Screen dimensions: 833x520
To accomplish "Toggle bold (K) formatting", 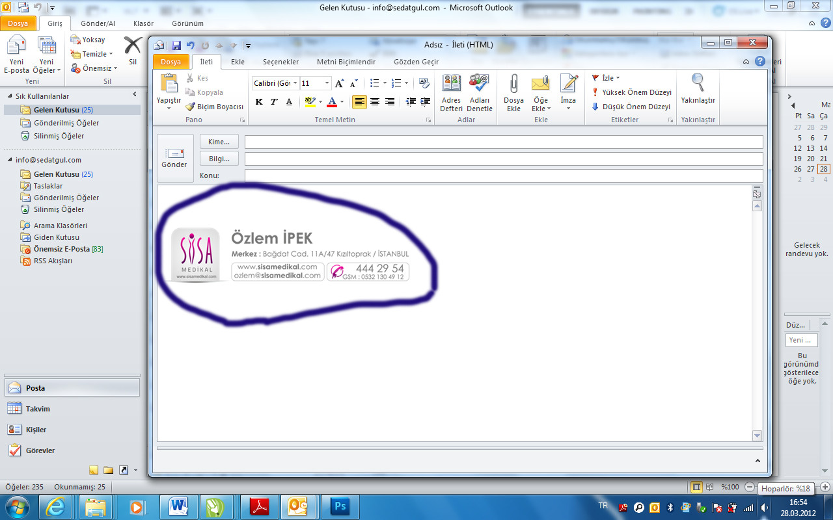I will click(259, 101).
